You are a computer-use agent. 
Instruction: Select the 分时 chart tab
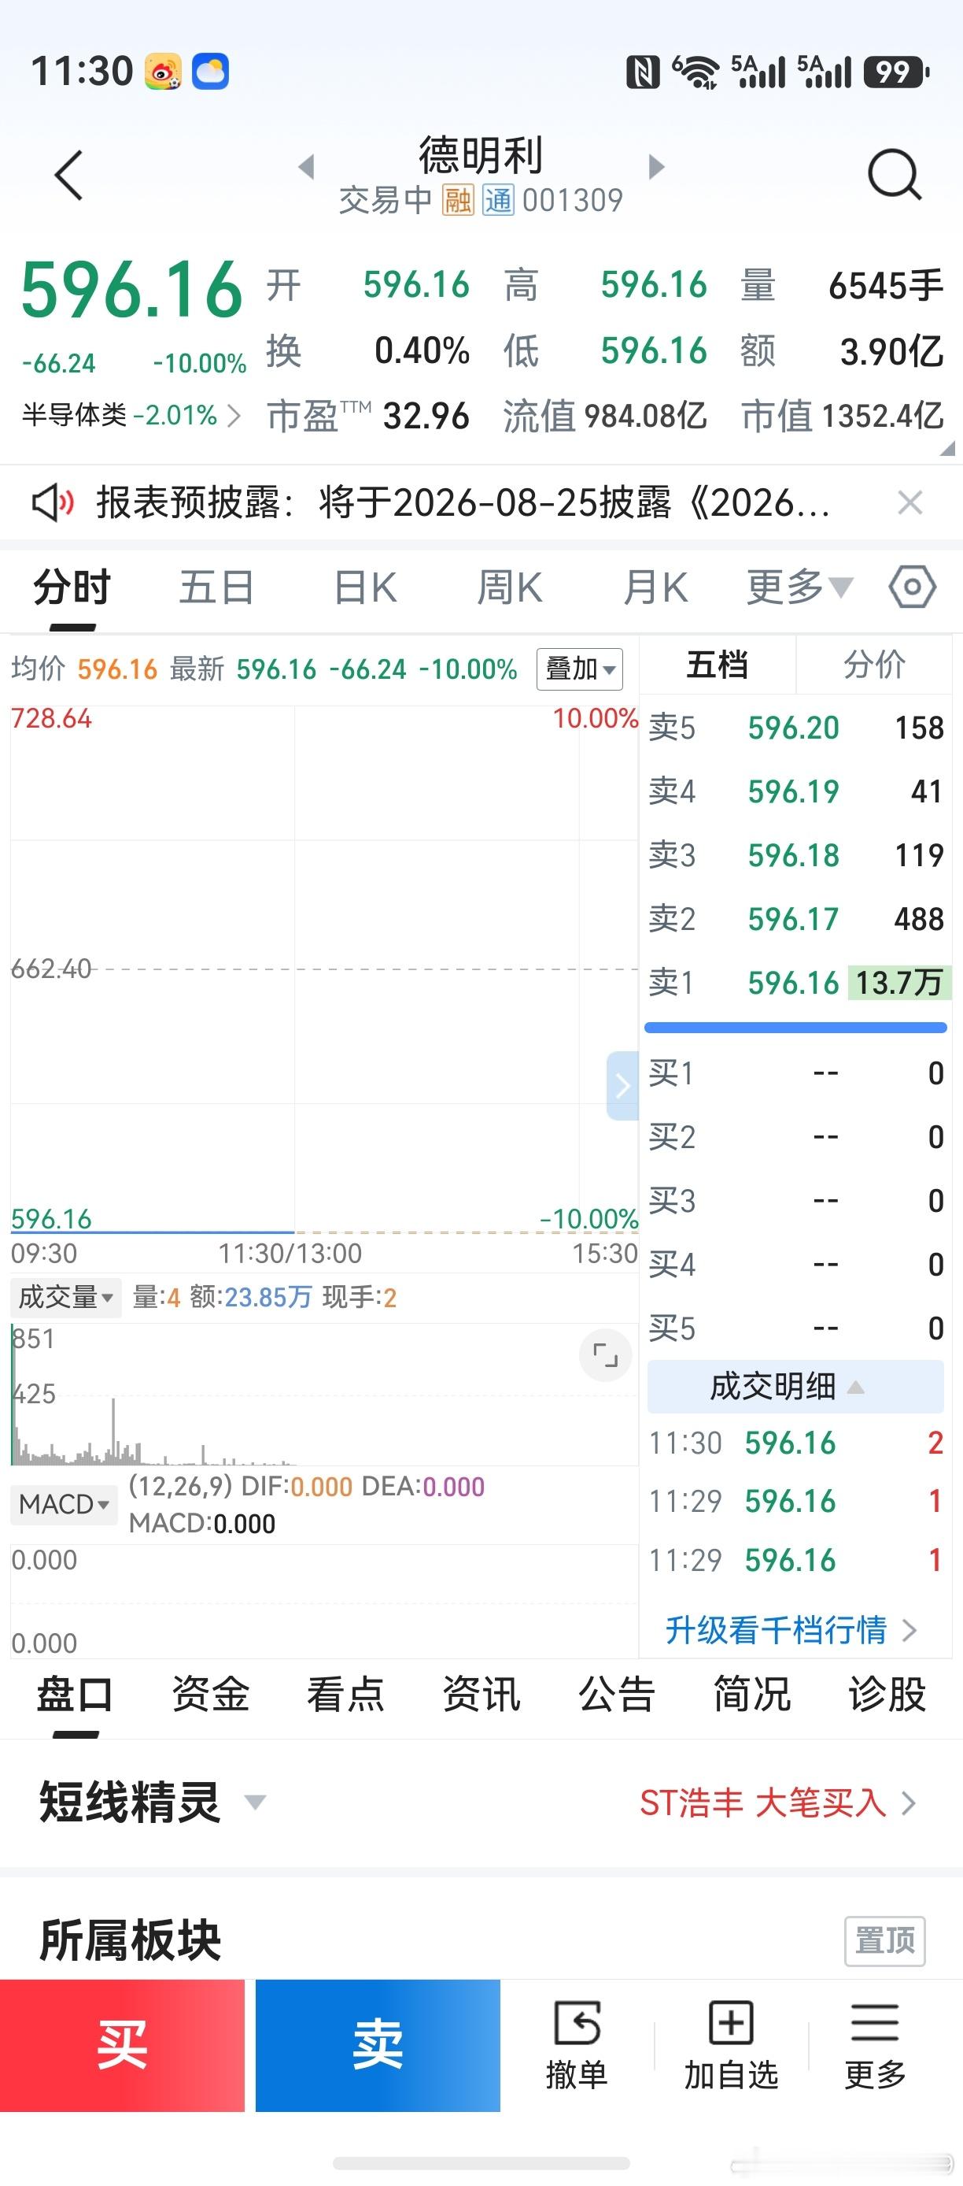pyautogui.click(x=72, y=587)
